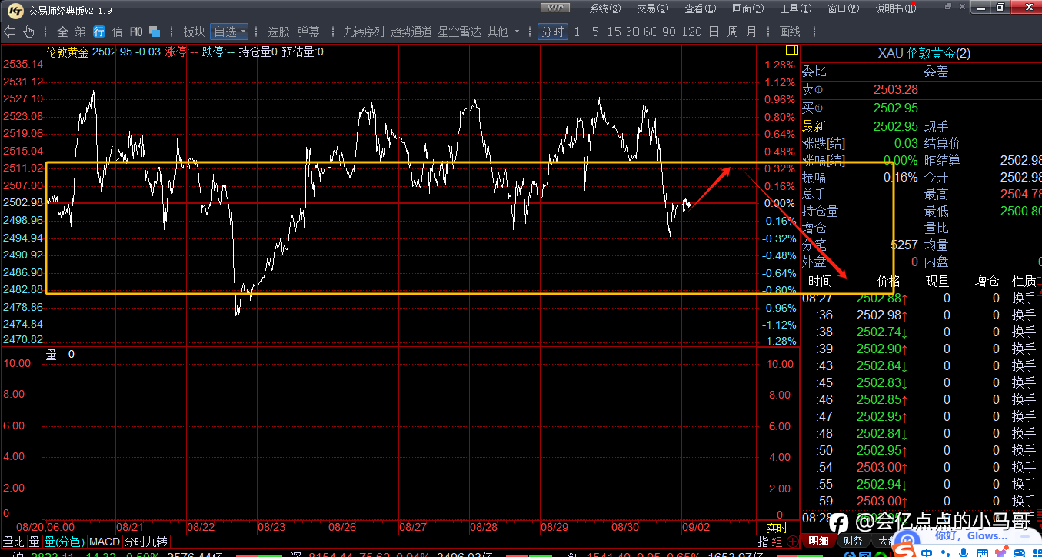Activate the 画线 drawing tool
This screenshot has width=1042, height=557.
790,32
